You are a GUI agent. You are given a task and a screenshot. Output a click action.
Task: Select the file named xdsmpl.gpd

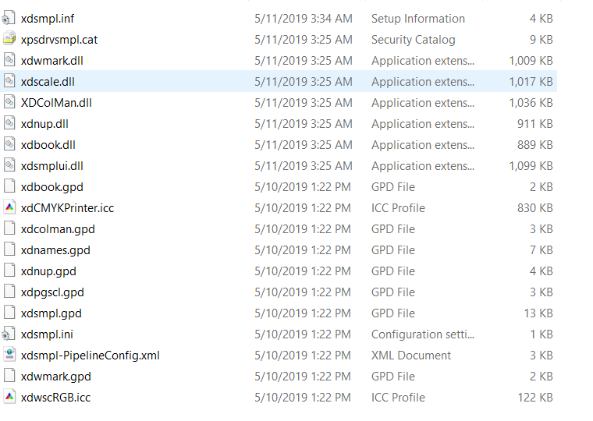click(x=51, y=313)
